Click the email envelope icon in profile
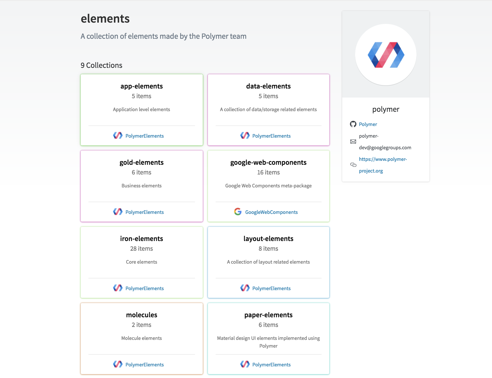 [x=353, y=142]
